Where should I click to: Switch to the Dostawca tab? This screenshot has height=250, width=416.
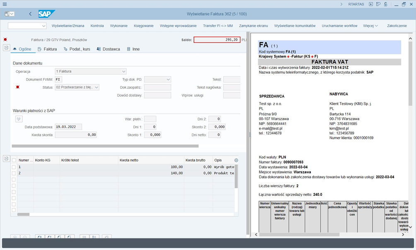point(108,49)
